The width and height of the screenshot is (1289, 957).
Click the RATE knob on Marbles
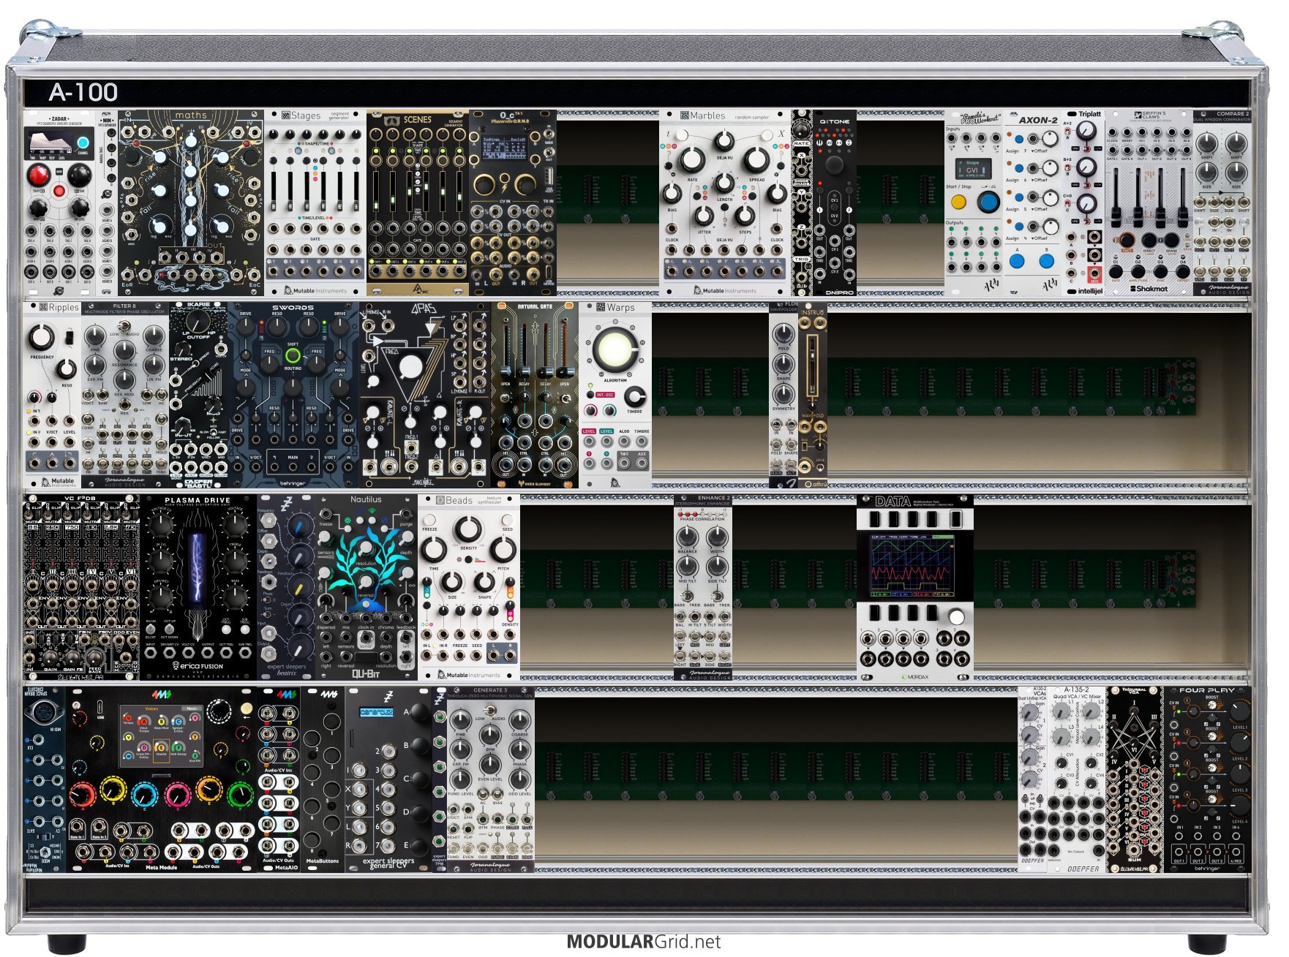click(691, 159)
